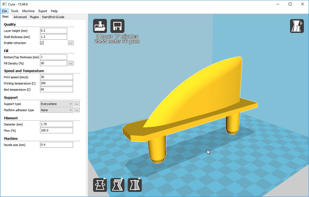Open the View mode icon
This screenshot has height=197, width=309.
pyautogui.click(x=297, y=26)
